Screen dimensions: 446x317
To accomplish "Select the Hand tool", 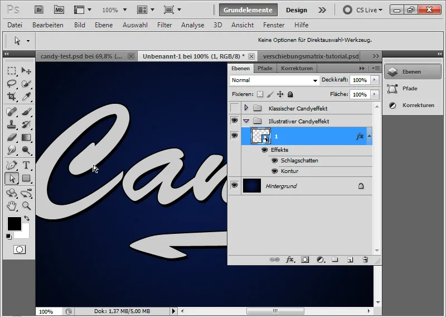I will [x=12, y=205].
